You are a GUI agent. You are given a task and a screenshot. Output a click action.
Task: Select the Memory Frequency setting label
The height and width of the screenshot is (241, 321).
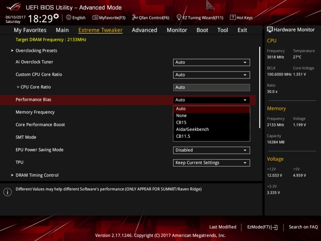(x=35, y=112)
